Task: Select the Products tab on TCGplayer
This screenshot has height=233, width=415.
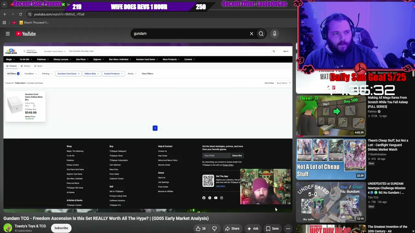Action: pyautogui.click(x=12, y=66)
